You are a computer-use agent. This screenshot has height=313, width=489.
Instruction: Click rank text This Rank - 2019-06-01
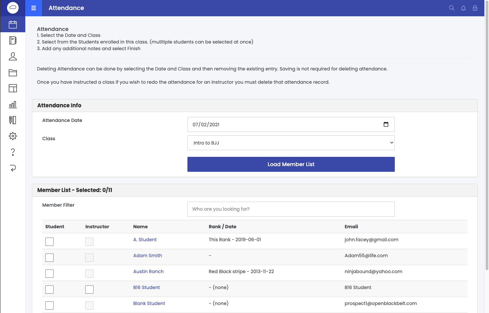[x=235, y=240]
